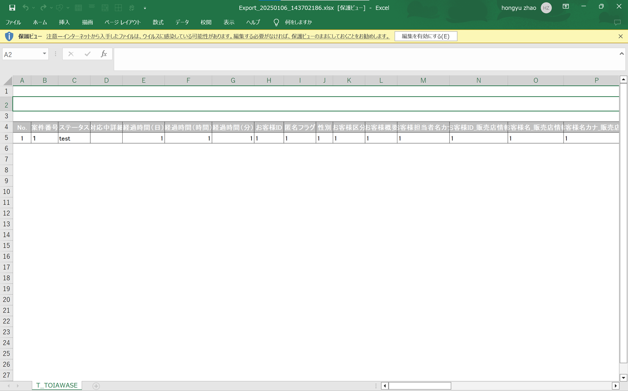This screenshot has width=628, height=391.
Task: Click the No. header cell
Action: point(22,128)
